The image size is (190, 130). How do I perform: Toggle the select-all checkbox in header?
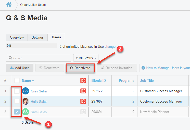coord(17,81)
